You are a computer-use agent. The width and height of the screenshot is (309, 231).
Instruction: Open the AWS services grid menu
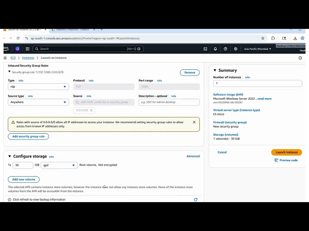(x=28, y=49)
